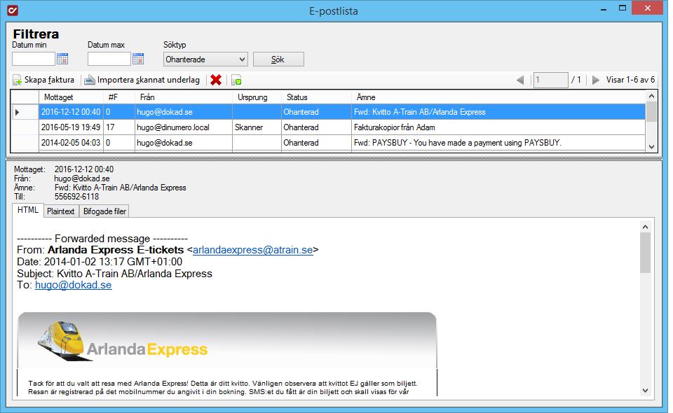
Task: Go to next page arrow
Action: coord(595,80)
